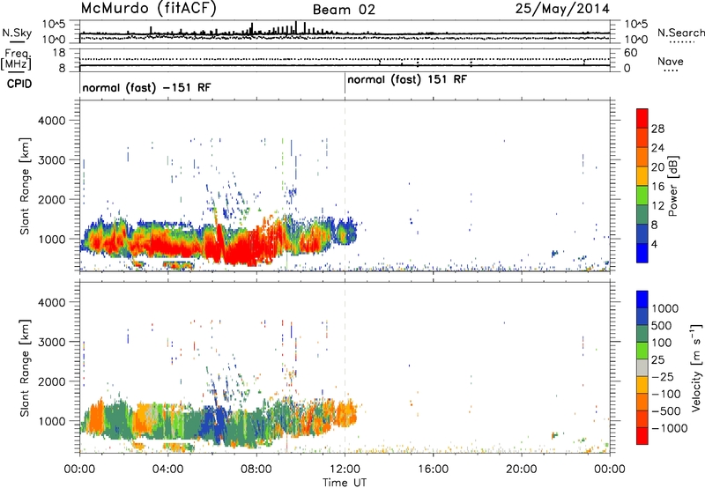The width and height of the screenshot is (705, 488).
Task: Click the 4000 tick on power panel
Action: pyautogui.click(x=51, y=121)
